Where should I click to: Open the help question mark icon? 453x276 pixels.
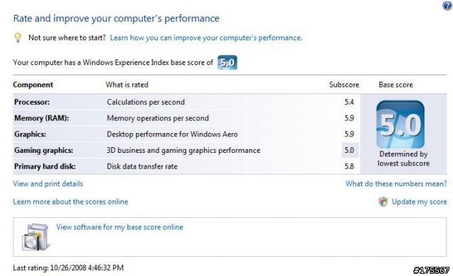click(447, 5)
